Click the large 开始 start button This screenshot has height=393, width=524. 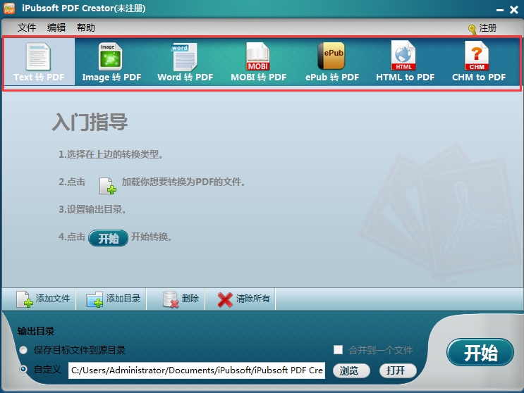480,352
